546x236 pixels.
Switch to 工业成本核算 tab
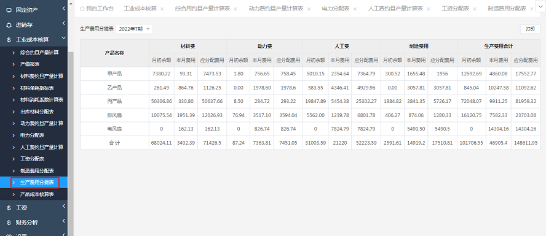[x=140, y=9]
